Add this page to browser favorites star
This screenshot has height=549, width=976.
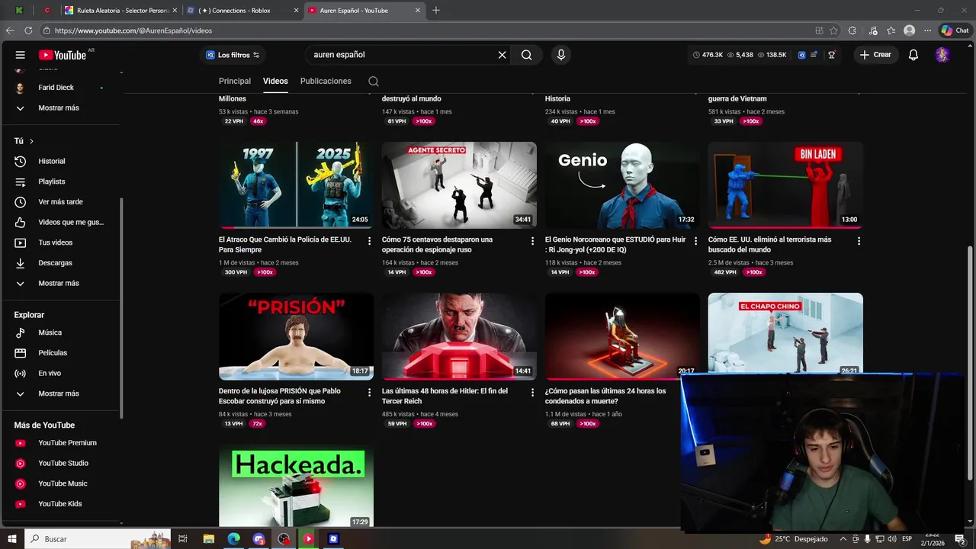[834, 30]
